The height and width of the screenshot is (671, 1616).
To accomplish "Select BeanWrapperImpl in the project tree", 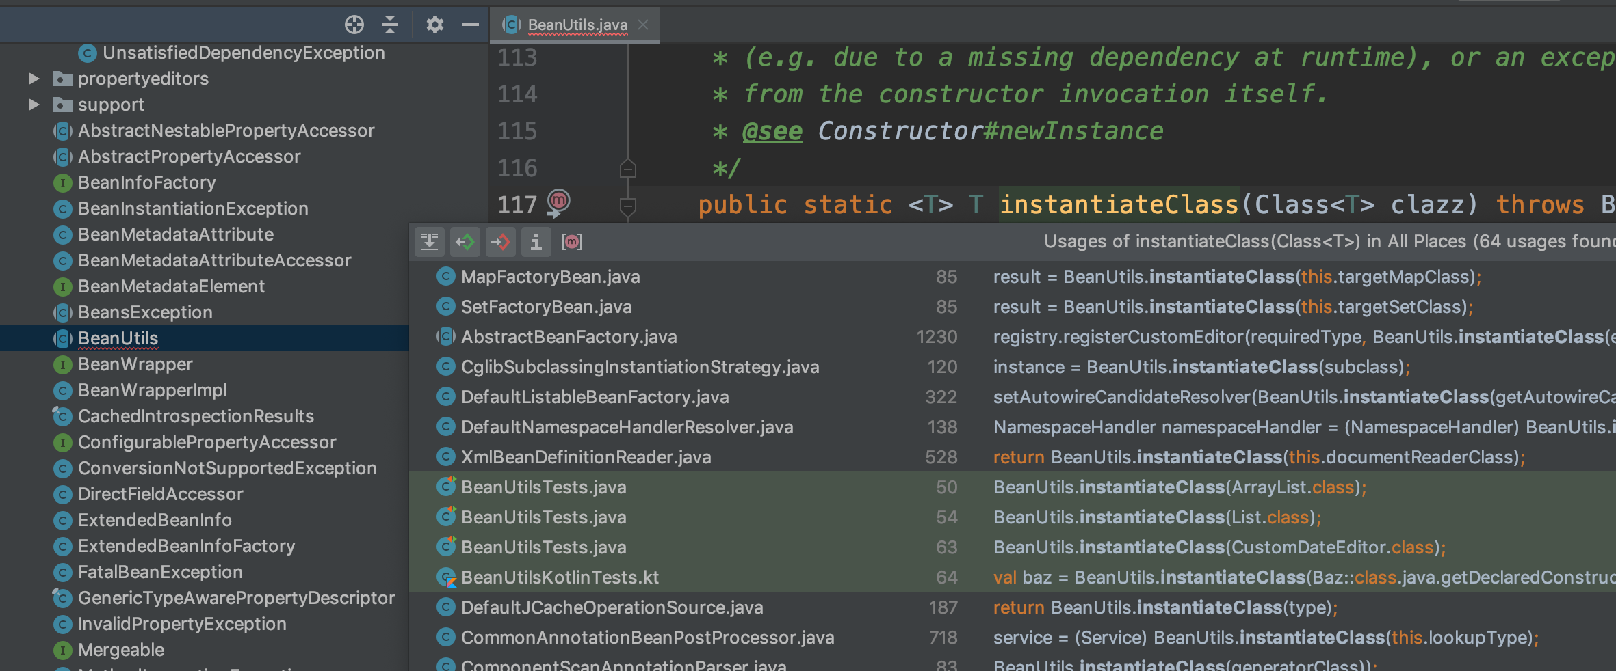I will [x=152, y=391].
